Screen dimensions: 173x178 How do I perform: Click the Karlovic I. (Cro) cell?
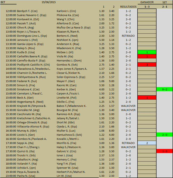(x=66, y=11)
